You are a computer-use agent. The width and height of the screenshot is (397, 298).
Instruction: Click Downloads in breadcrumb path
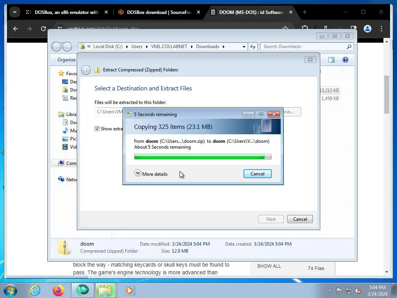tap(207, 47)
